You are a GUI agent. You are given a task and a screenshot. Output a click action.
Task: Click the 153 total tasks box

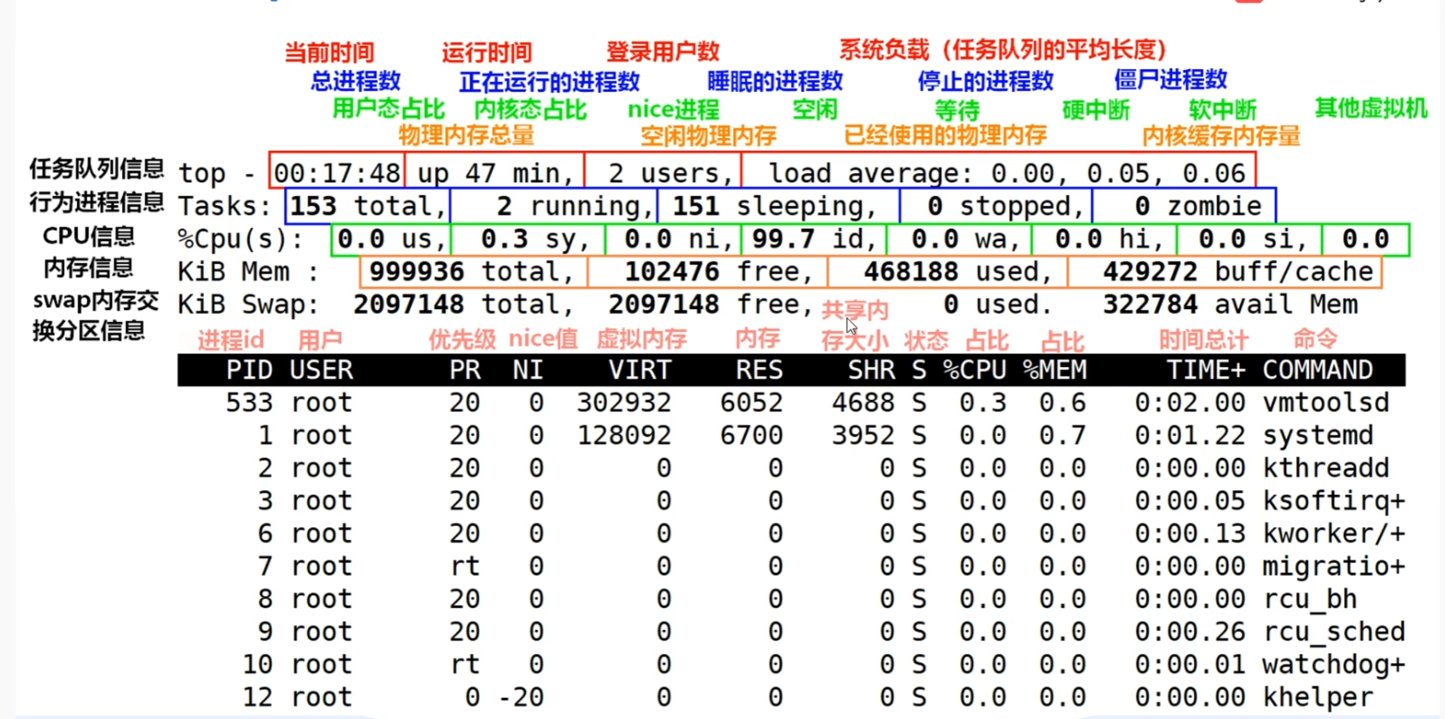coord(367,206)
